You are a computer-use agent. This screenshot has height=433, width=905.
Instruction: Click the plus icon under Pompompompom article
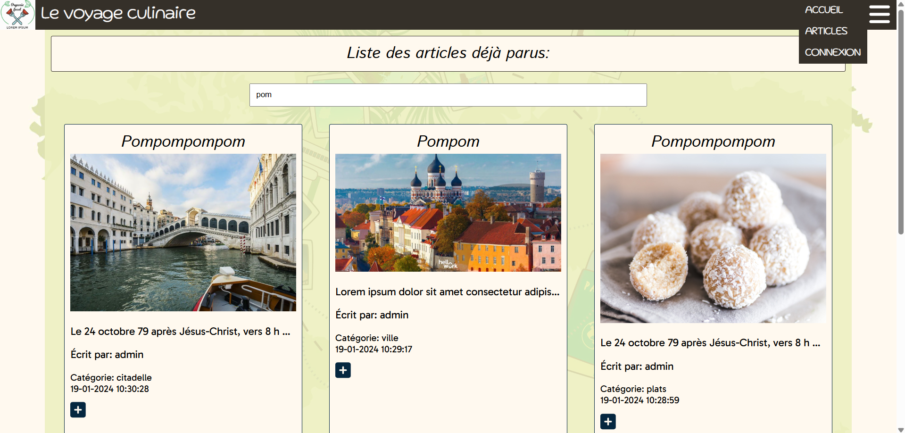click(77, 409)
